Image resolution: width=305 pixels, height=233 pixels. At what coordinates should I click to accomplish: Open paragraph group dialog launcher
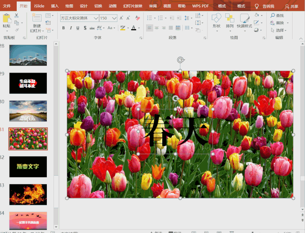click(x=205, y=38)
